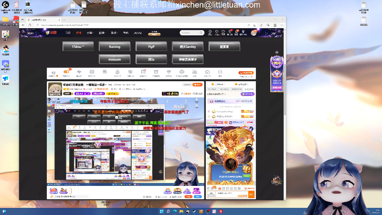Image resolution: width=382 pixels, height=215 pixels.
Task: Click the Douyu site logo
Action: 51,32
